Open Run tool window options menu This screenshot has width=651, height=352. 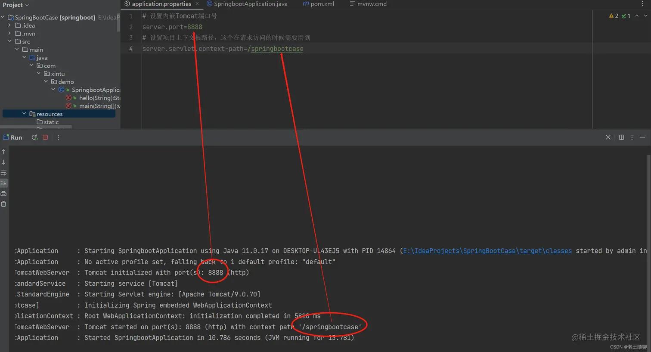[x=632, y=137]
